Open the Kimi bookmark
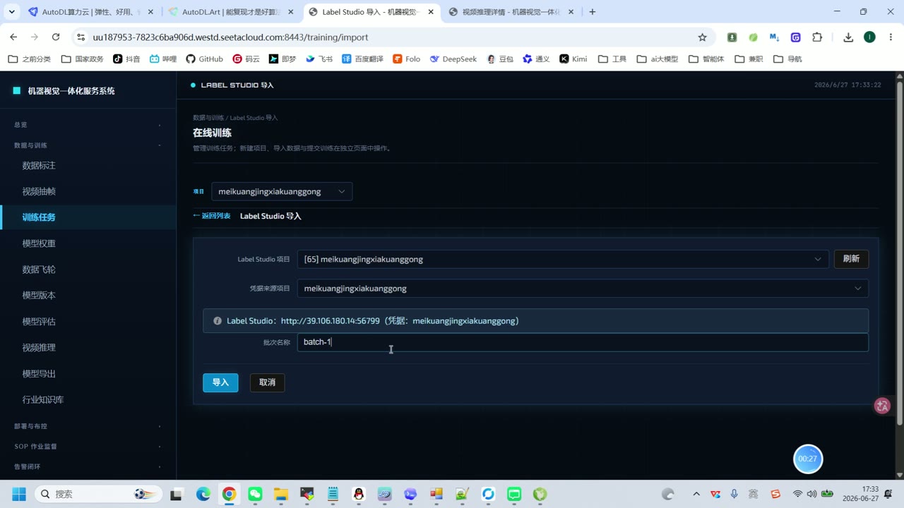The image size is (904, 508). click(x=573, y=59)
